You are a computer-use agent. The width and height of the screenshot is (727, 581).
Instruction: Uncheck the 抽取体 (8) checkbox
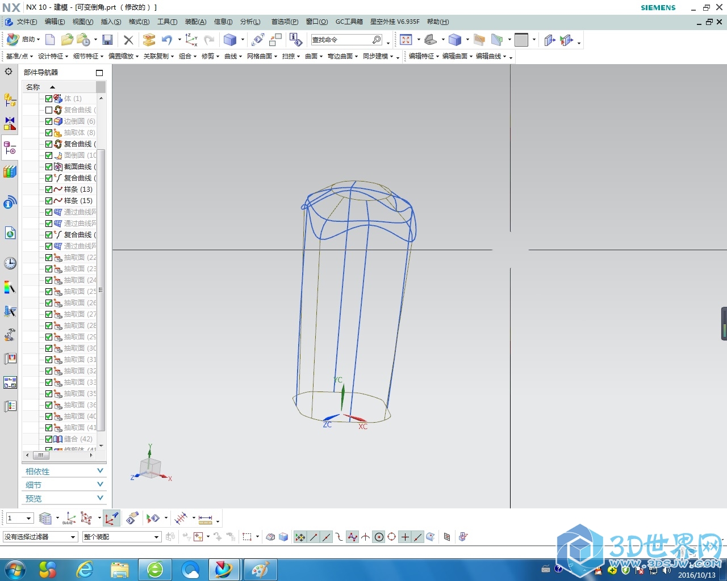click(x=49, y=133)
